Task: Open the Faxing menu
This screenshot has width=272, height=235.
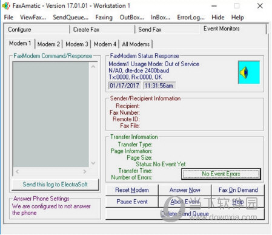Action: 104,18
